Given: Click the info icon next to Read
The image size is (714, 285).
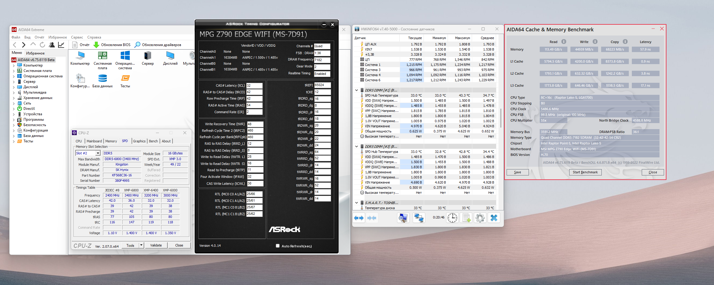Looking at the screenshot, I should coord(564,42).
